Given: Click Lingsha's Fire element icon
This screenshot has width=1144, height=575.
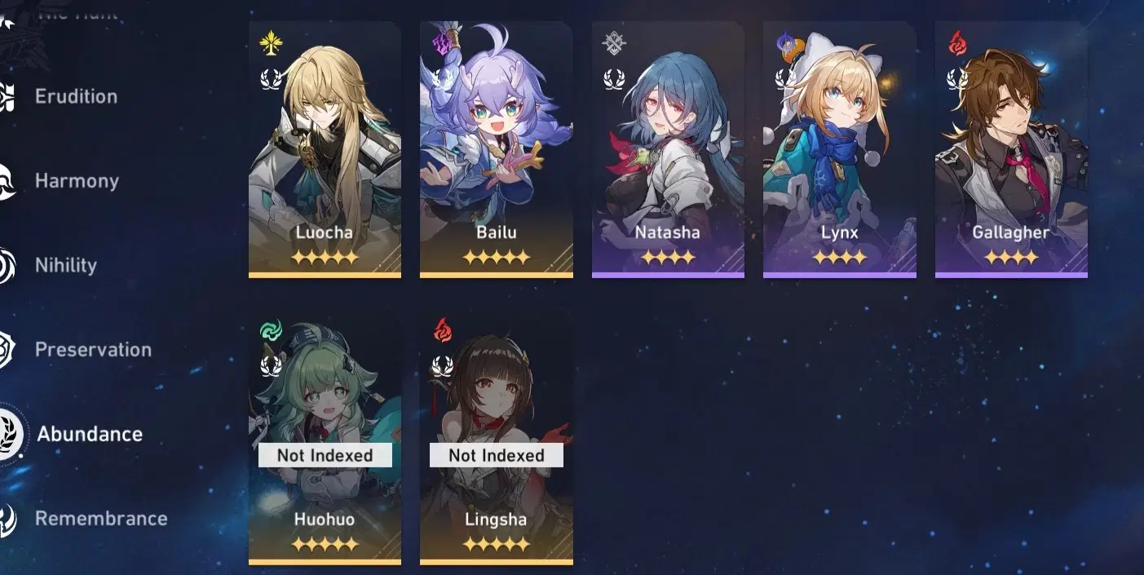Looking at the screenshot, I should (442, 331).
